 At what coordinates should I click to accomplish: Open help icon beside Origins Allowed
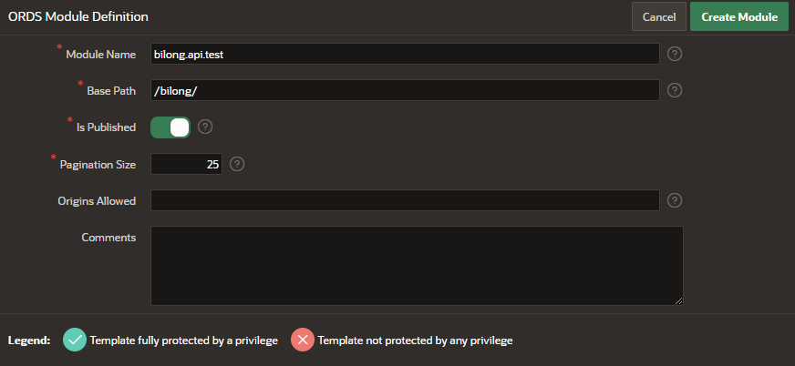675,200
